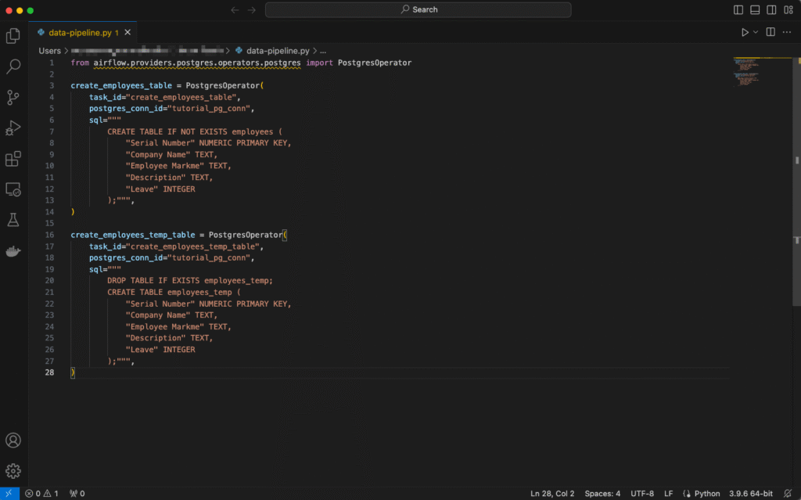The image size is (801, 500).
Task: Open the Search view in activity bar
Action: coord(13,66)
